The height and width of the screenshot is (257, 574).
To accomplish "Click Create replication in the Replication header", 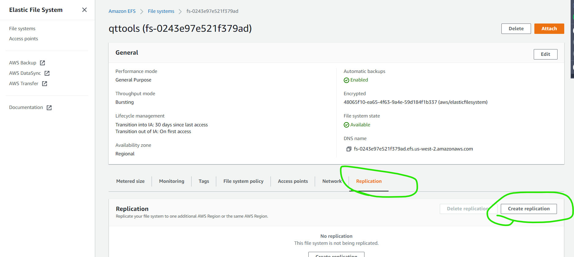I will 529,209.
